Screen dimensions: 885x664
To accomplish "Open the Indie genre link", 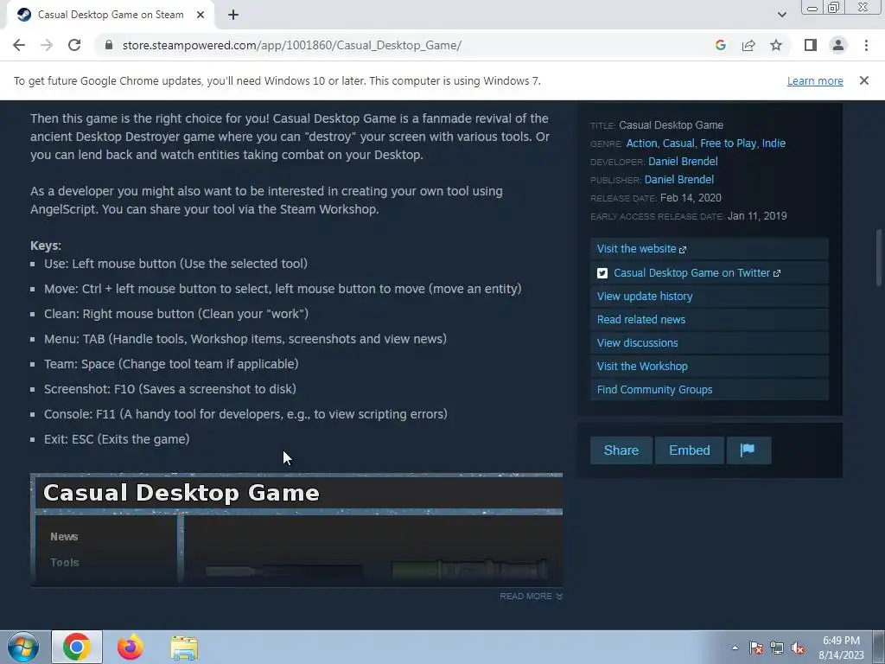I will point(774,144).
